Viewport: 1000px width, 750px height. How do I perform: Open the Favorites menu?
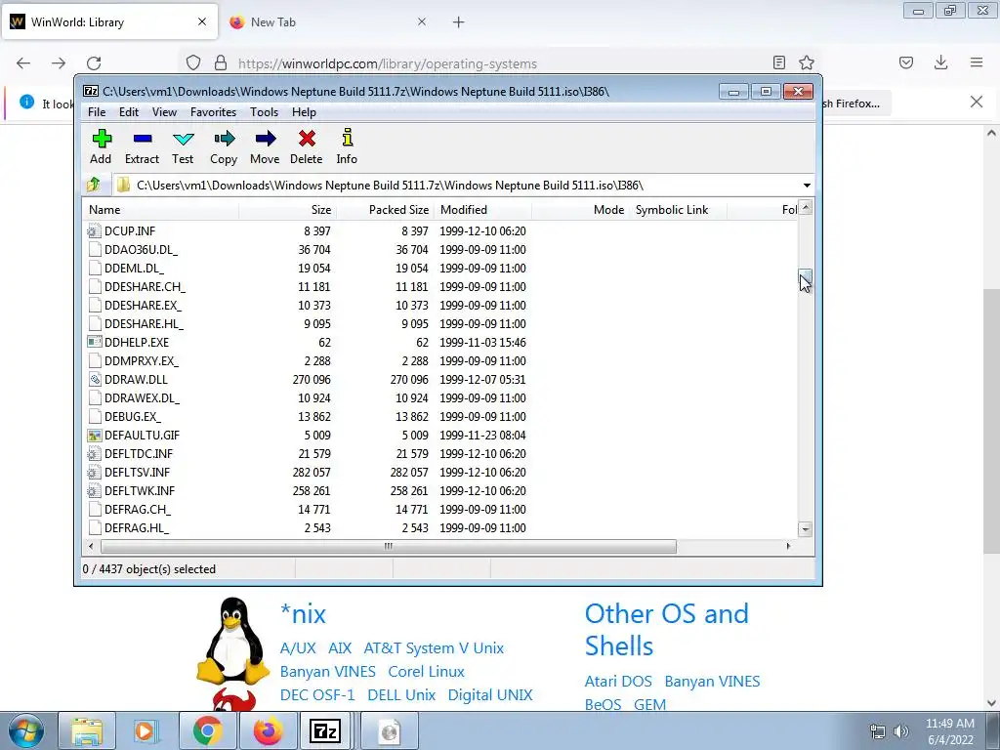pyautogui.click(x=213, y=112)
